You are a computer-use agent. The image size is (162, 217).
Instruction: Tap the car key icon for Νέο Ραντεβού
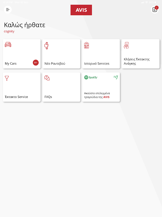[x=46, y=46]
